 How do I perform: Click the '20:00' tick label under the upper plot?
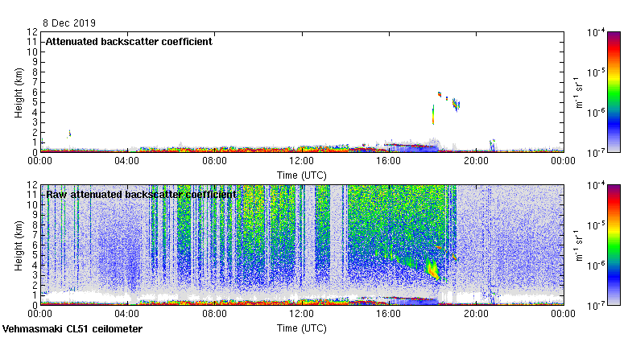coord(476,161)
